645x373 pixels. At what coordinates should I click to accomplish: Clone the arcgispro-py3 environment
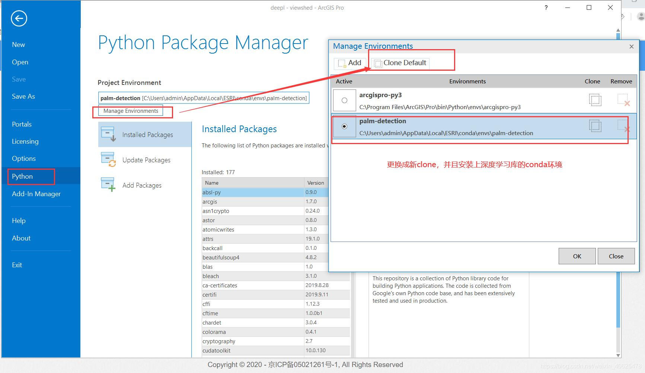(x=595, y=100)
